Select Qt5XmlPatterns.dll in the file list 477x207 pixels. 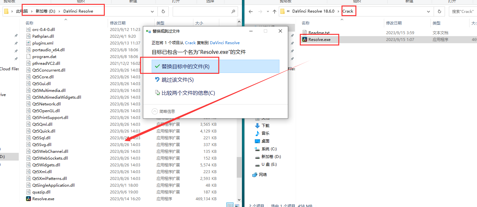click(49, 178)
